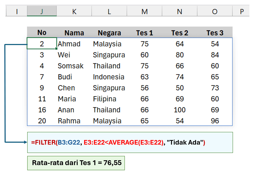Click Thailand in Anan's row
This screenshot has width=254, height=174.
click(x=109, y=110)
